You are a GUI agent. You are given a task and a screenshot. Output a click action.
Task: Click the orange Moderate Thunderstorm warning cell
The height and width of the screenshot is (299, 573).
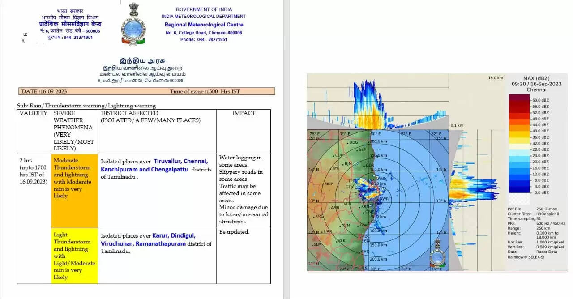[74, 191]
